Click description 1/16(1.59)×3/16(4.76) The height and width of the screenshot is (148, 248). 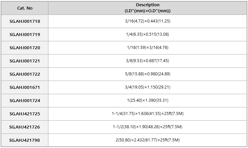coord(148,48)
